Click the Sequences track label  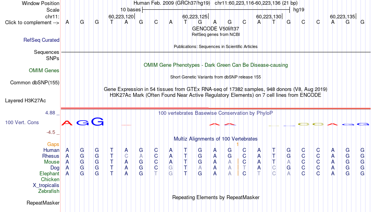(x=46, y=52)
